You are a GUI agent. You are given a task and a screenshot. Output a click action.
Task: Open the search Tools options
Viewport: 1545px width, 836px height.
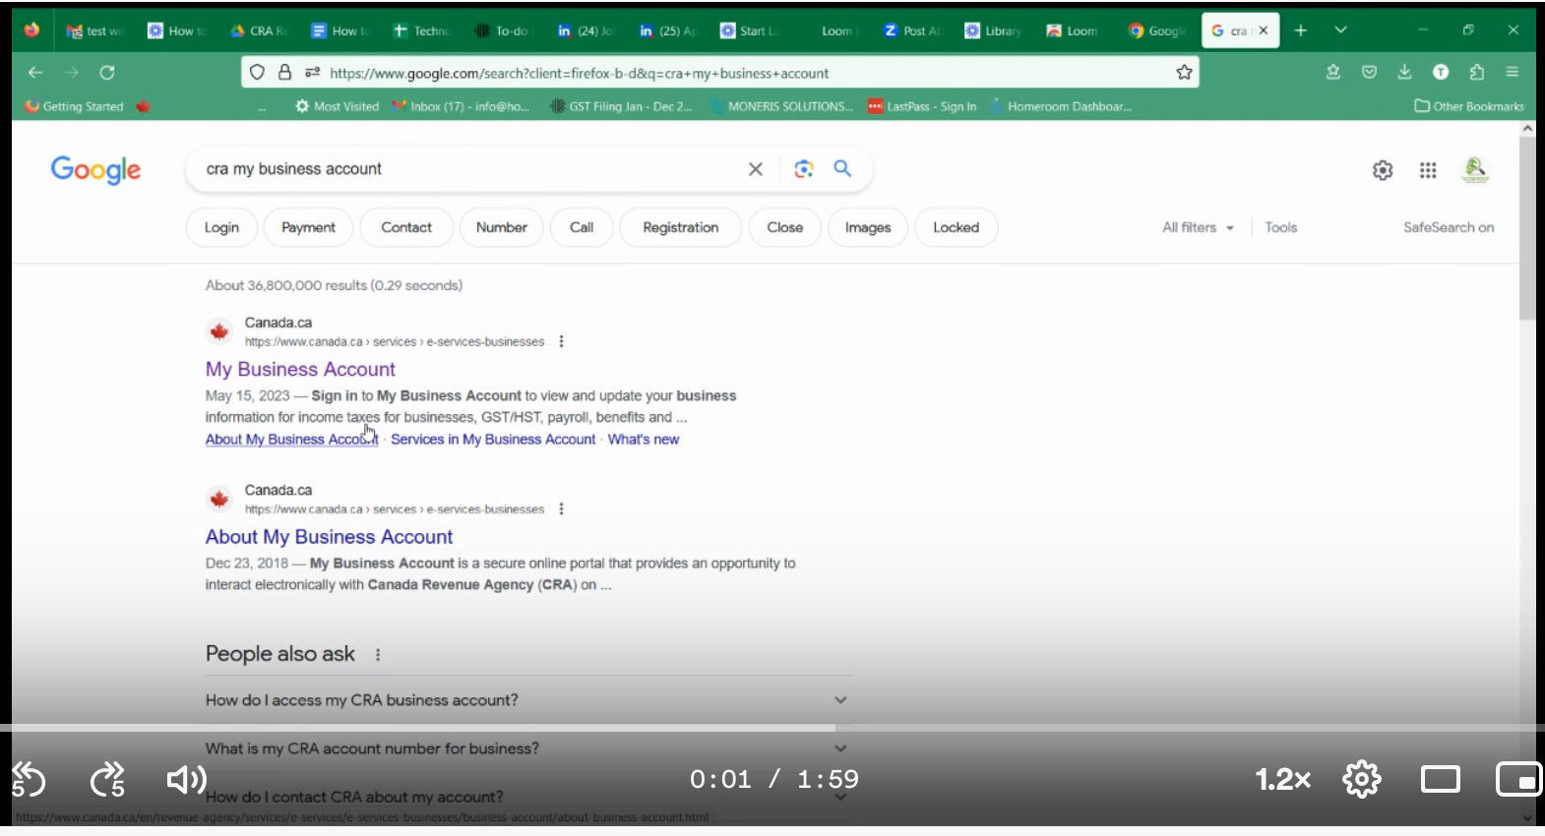(1281, 227)
